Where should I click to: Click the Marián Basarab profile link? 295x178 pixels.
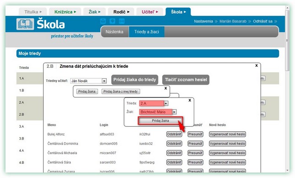233,21
